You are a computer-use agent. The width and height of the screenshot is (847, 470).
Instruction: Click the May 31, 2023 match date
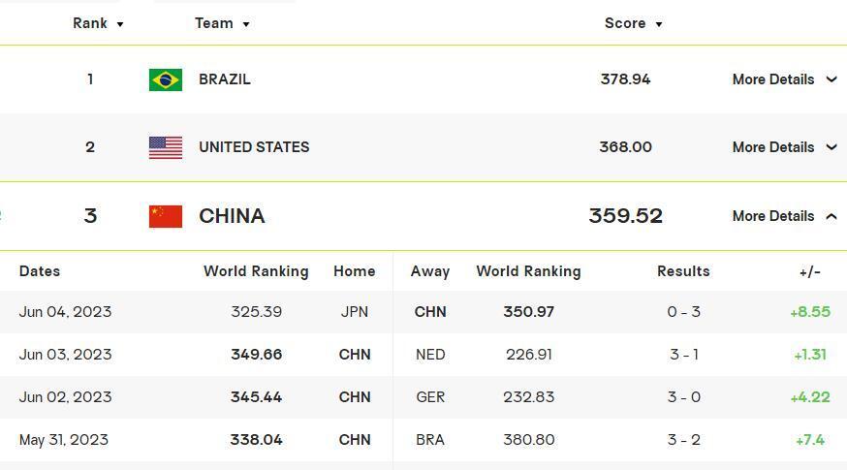(x=64, y=440)
